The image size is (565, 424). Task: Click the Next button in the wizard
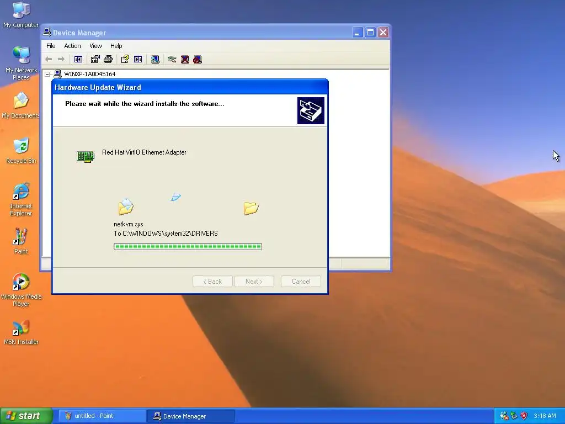click(254, 281)
